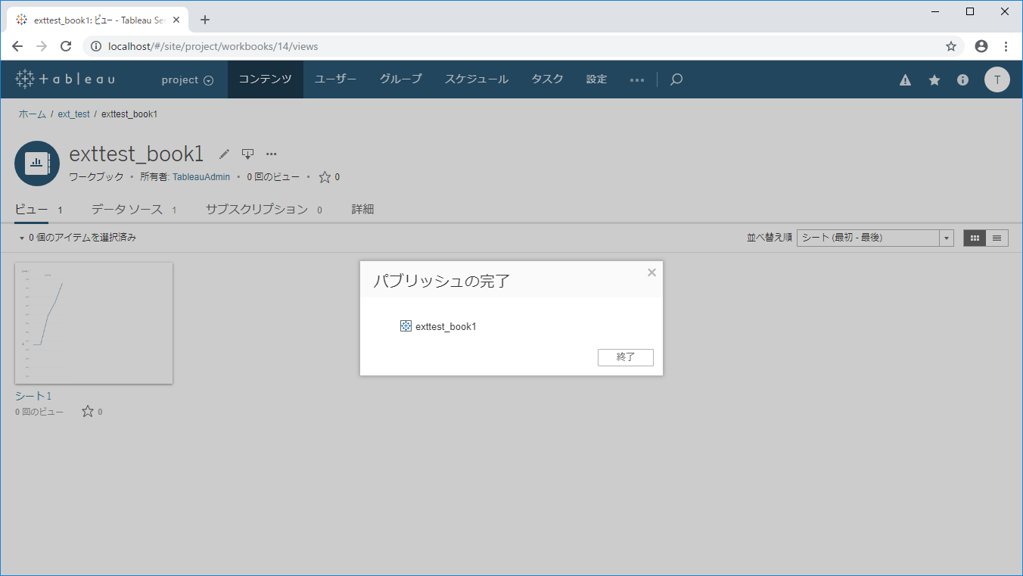Favorite the workbook with star near title
This screenshot has height=576, width=1023.
[x=325, y=177]
